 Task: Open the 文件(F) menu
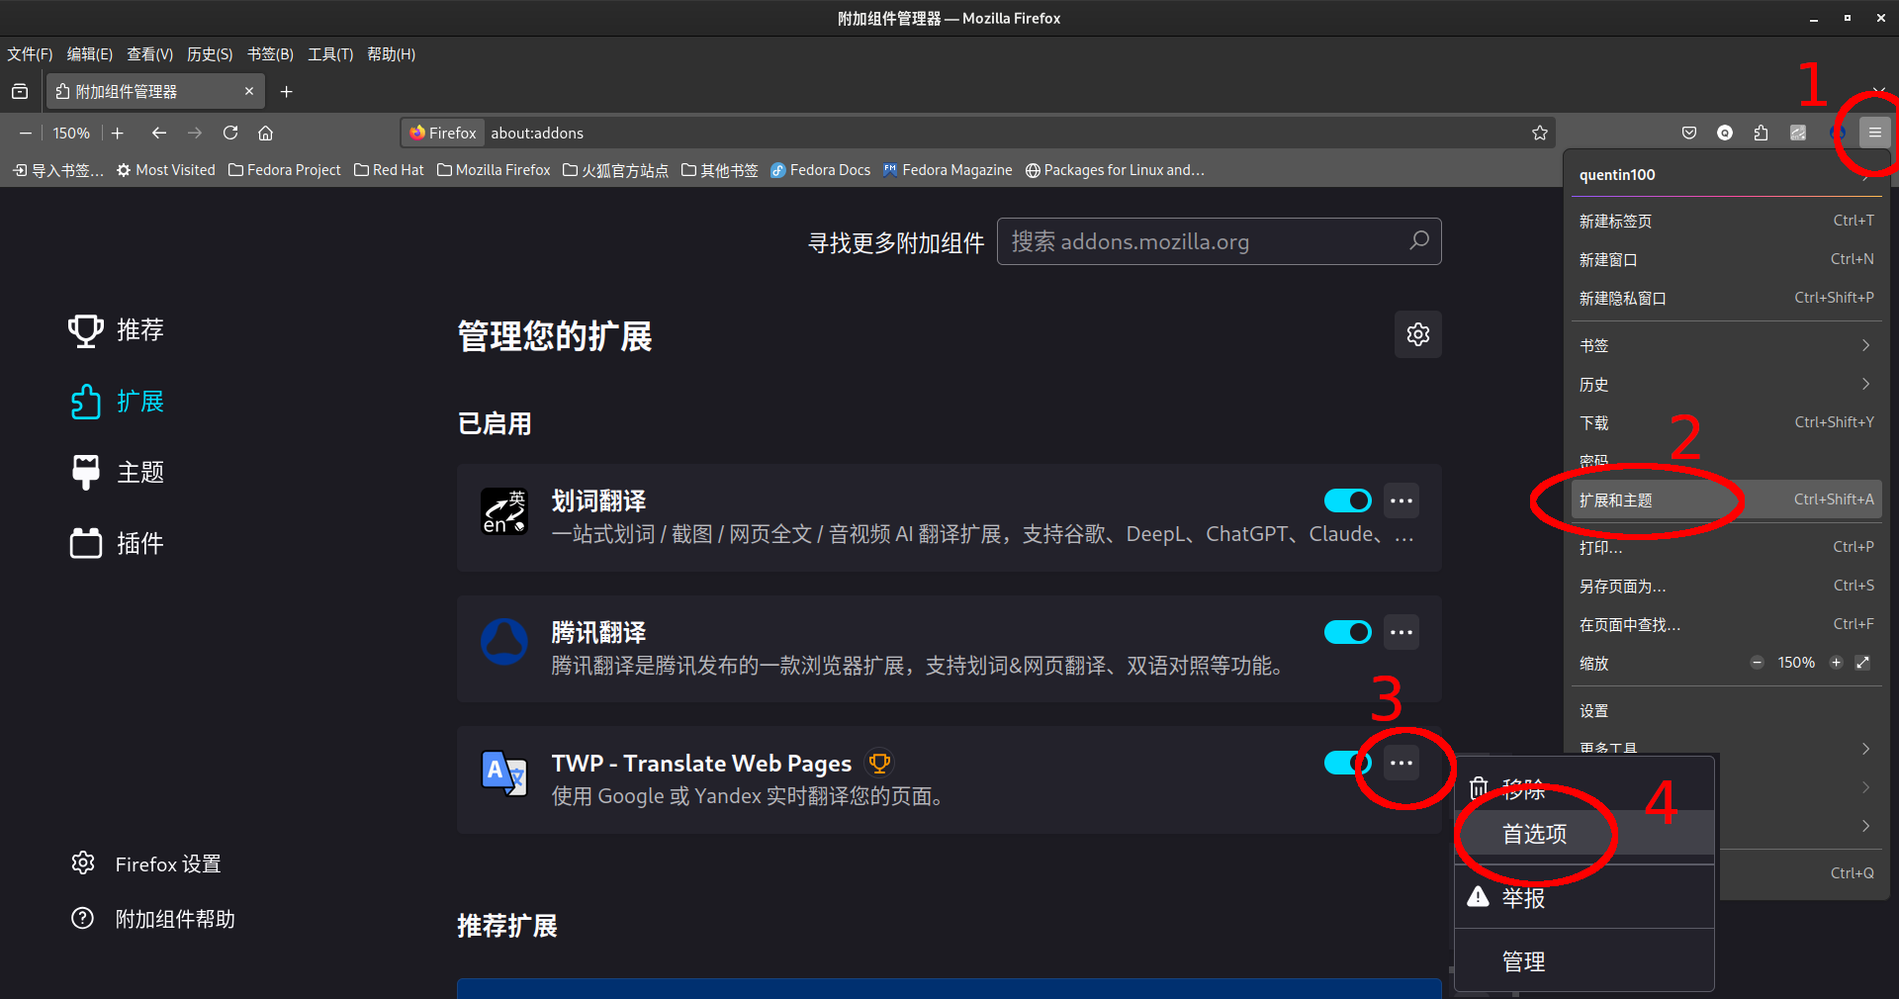point(30,54)
